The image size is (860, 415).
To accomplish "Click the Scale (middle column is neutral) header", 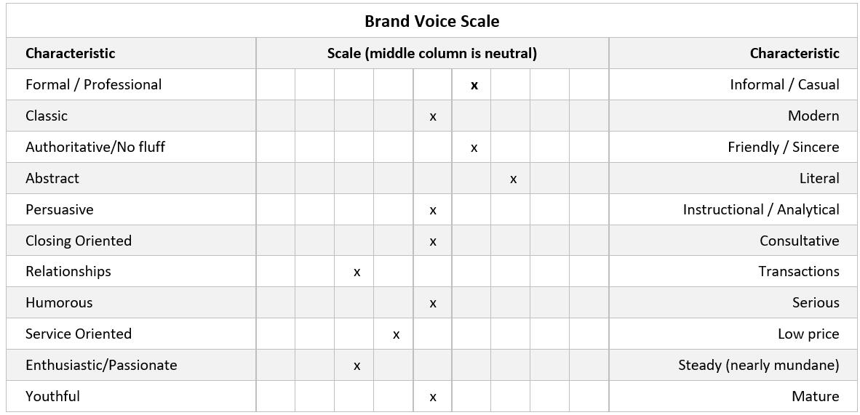I will 431,53.
